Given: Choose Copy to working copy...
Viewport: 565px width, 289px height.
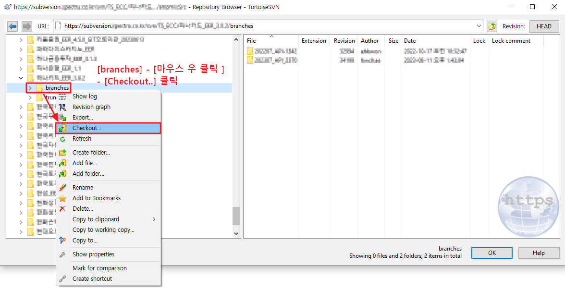Looking at the screenshot, I should pos(109,229).
